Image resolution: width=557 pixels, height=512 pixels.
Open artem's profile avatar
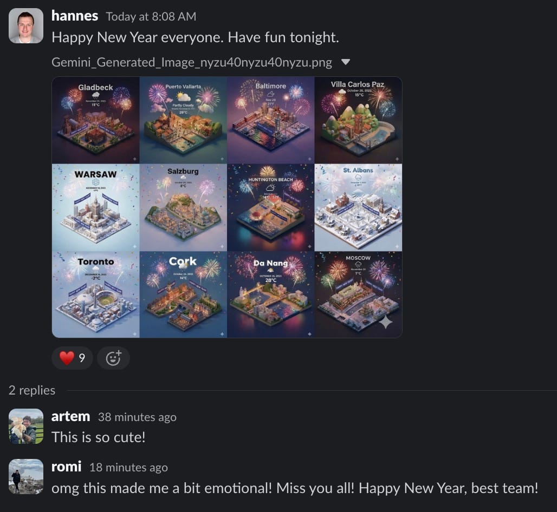pyautogui.click(x=26, y=426)
